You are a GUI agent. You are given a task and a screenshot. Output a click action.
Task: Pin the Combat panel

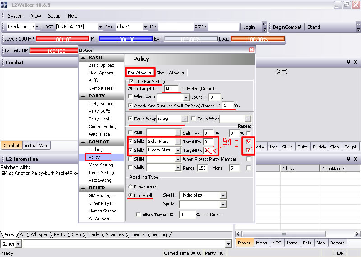click(x=348, y=62)
